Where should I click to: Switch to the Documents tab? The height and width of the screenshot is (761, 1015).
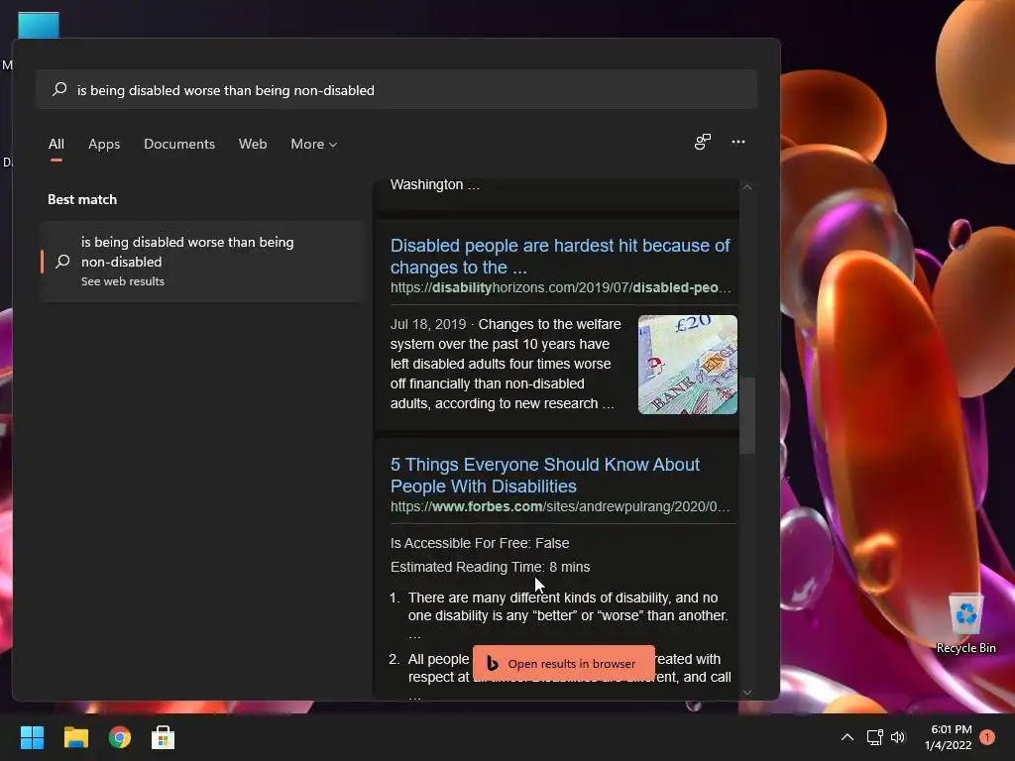pos(179,145)
